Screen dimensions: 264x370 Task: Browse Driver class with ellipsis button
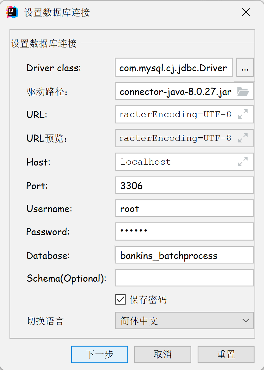click(x=245, y=67)
